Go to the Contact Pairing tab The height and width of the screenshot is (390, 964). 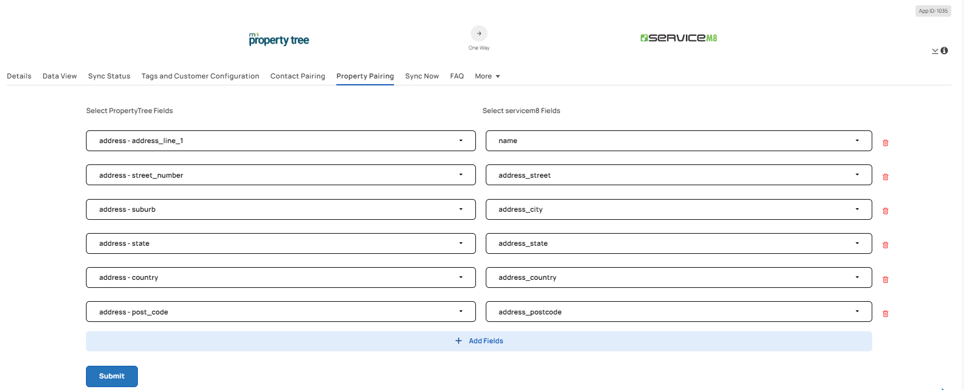pyautogui.click(x=298, y=76)
